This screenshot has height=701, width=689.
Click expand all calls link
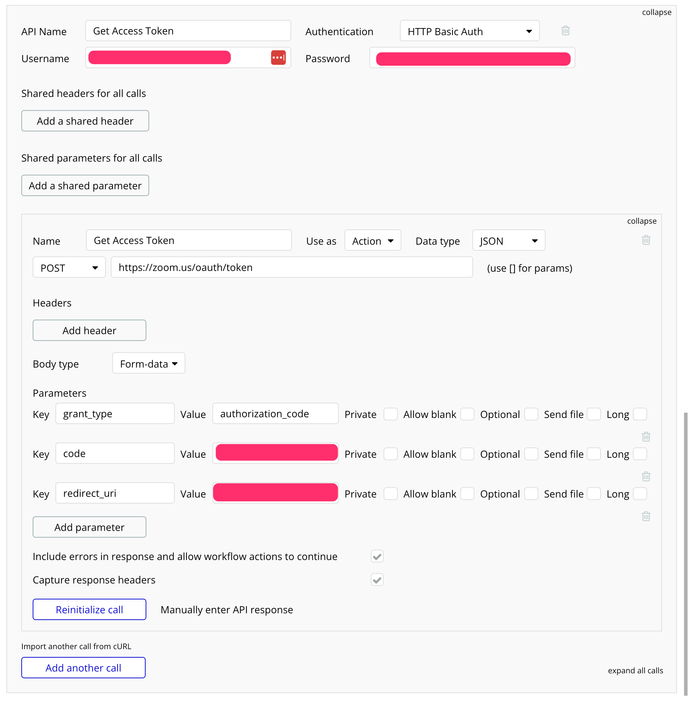(635, 670)
